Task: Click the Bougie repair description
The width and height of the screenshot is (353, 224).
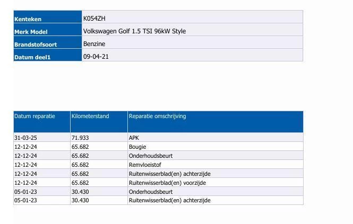Action: pos(137,147)
